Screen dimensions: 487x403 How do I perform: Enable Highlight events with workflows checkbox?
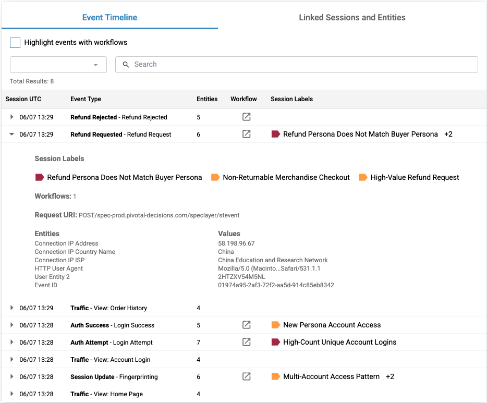click(15, 43)
